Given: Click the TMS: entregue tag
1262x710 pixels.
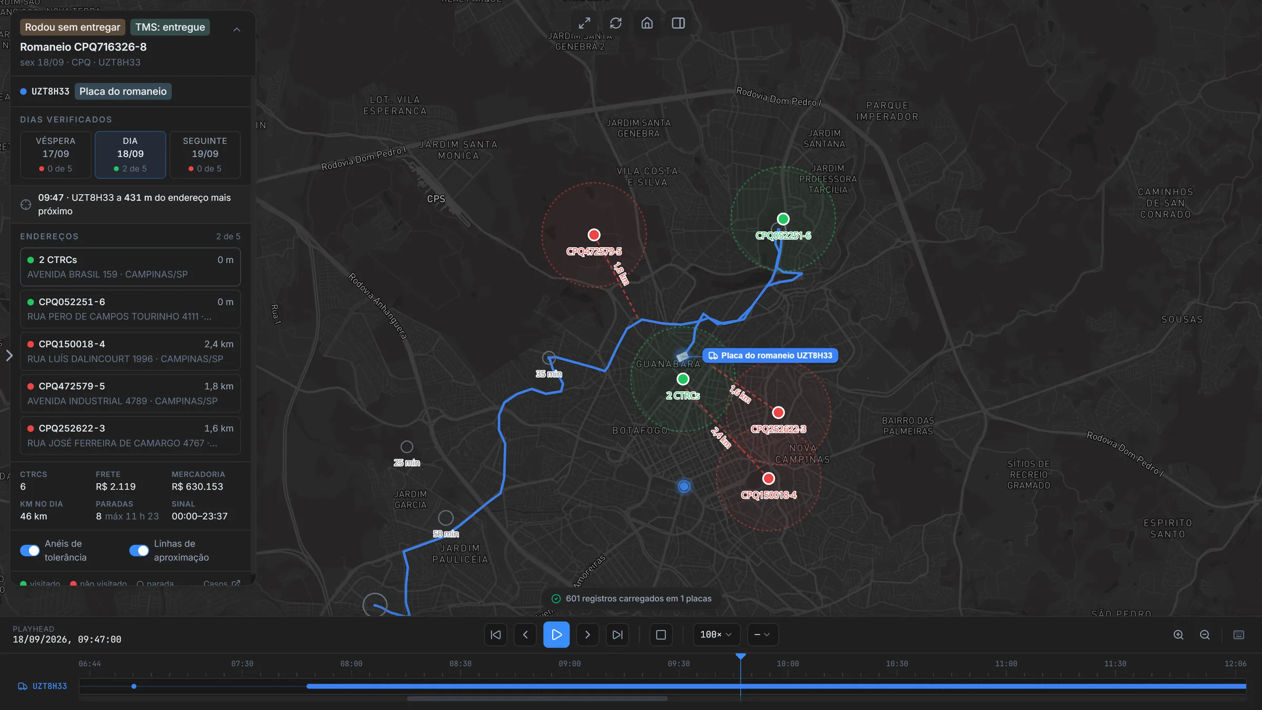Looking at the screenshot, I should (x=170, y=27).
